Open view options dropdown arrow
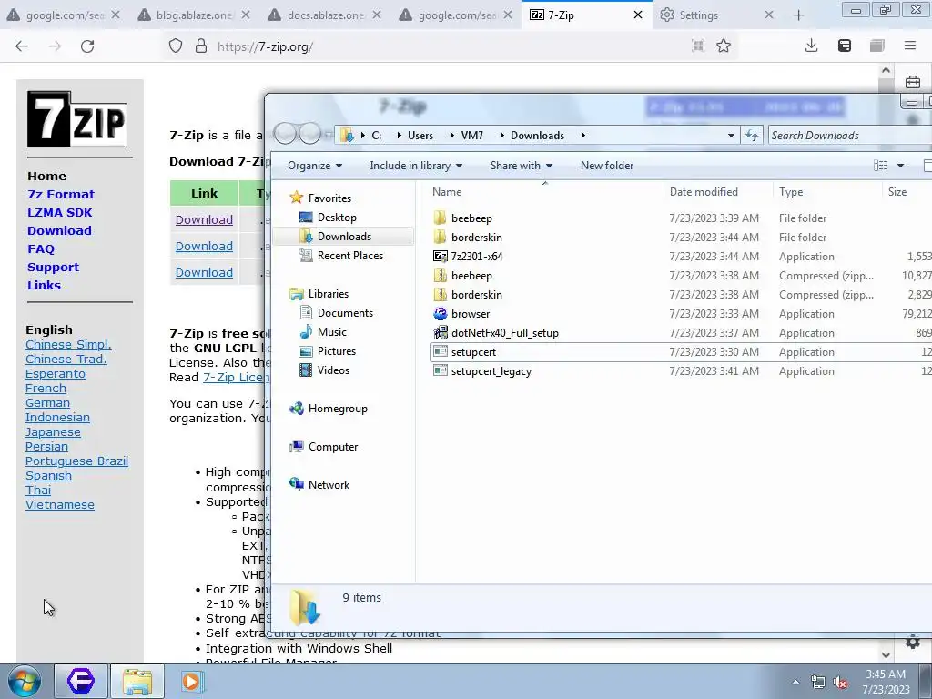 point(900,166)
